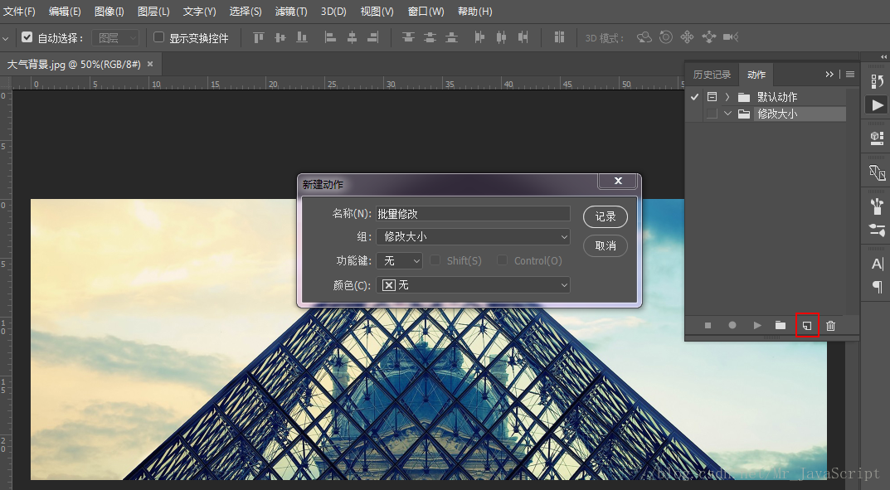Image resolution: width=890 pixels, height=490 pixels.
Task: Click the 名称 input field with 批量修改
Action: coord(474,214)
